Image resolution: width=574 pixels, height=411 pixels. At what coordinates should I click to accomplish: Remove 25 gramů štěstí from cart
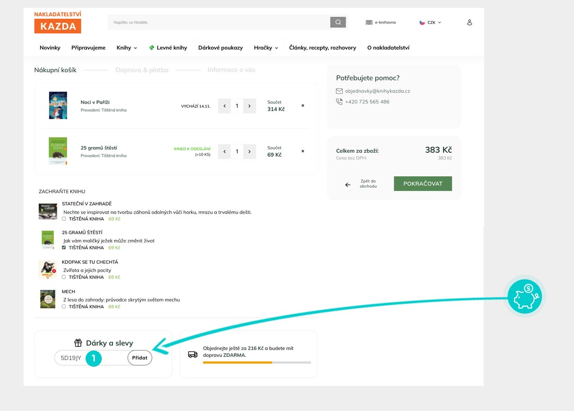303,151
